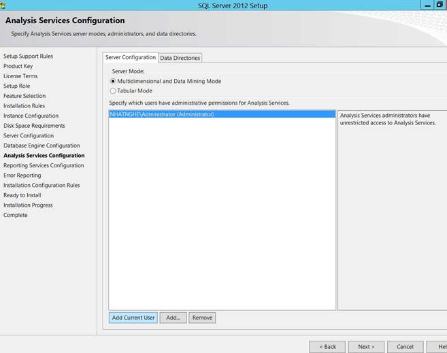
Task: Click the Add Current User button
Action: click(133, 318)
